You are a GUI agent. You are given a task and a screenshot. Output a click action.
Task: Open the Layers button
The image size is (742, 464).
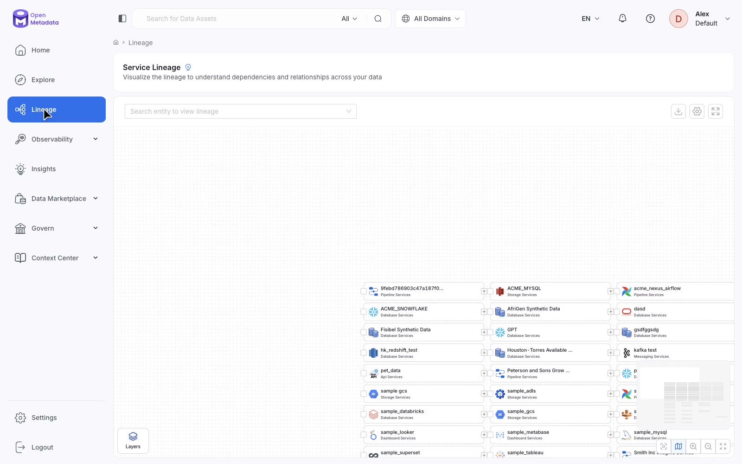[x=133, y=441]
